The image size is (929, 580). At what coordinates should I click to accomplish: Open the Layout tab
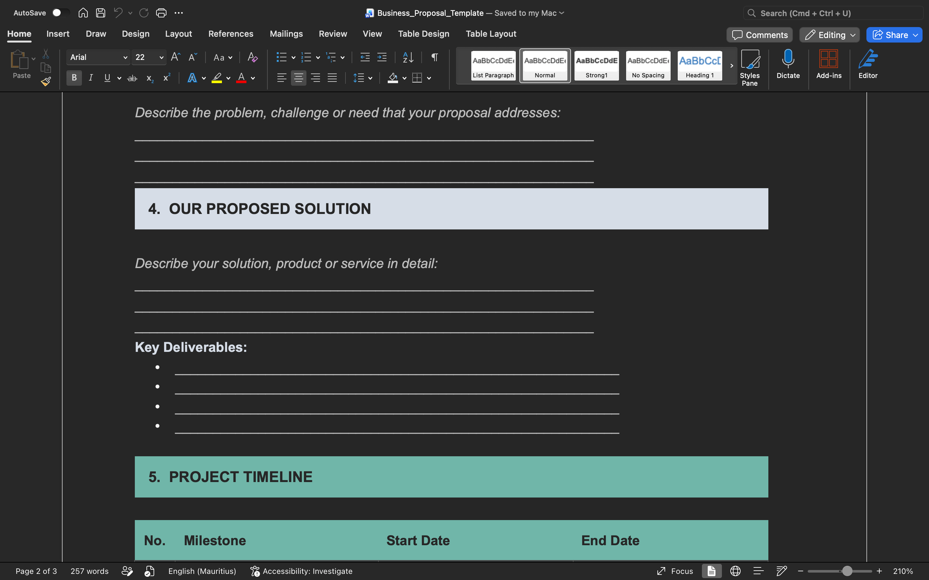pyautogui.click(x=178, y=34)
